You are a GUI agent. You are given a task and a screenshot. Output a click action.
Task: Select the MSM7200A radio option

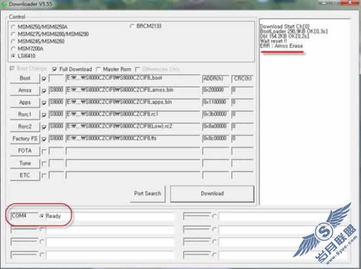point(13,48)
